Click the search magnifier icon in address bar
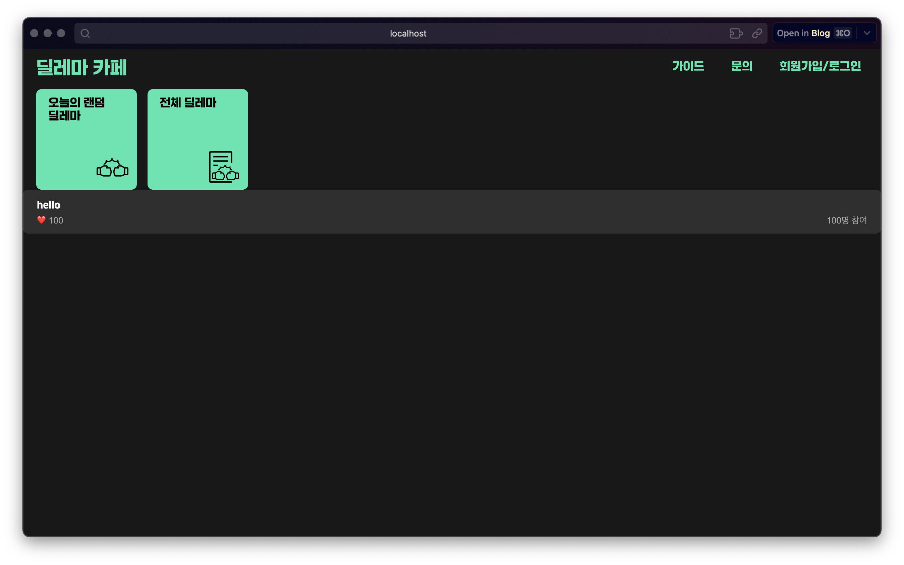 click(85, 33)
